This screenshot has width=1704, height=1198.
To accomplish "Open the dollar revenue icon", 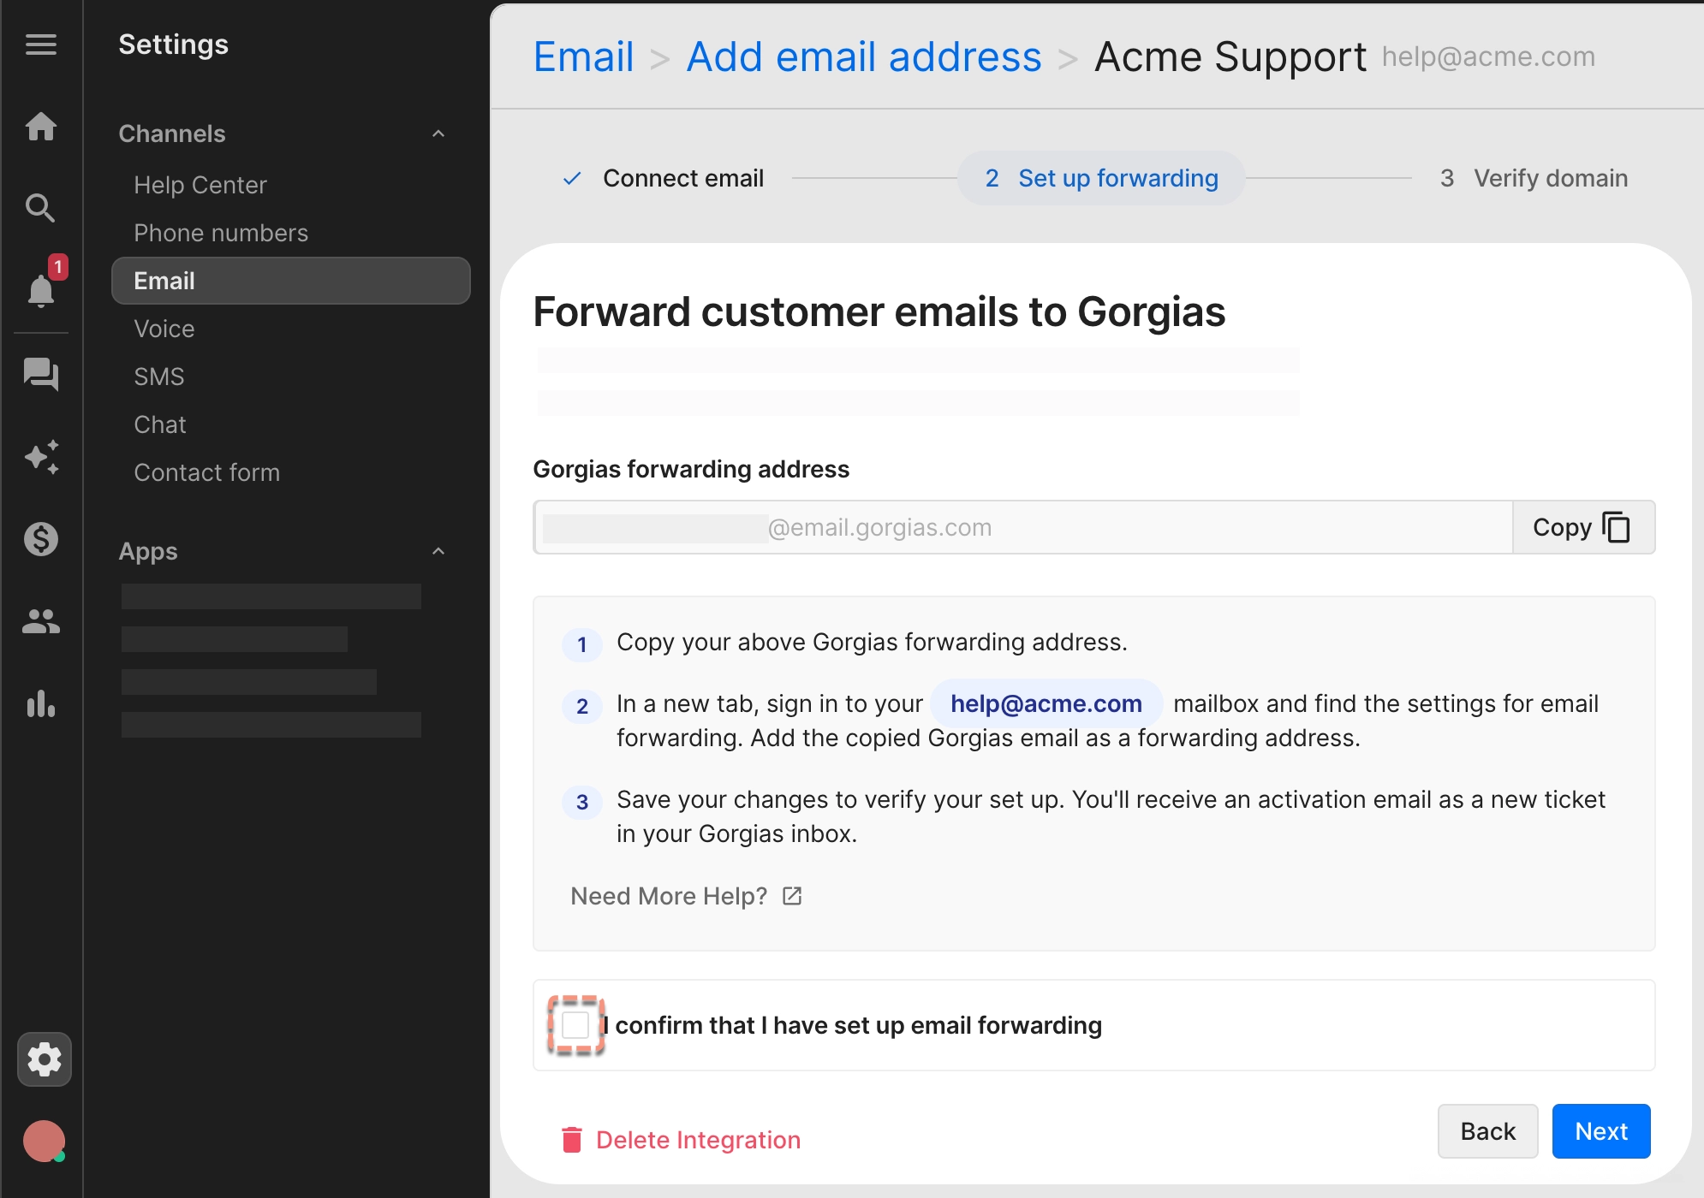I will pos(40,539).
